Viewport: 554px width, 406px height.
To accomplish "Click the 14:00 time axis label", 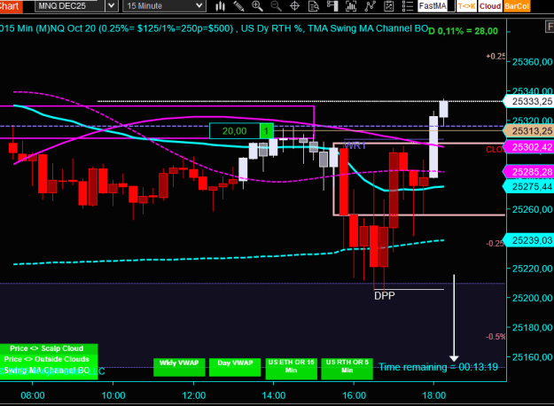I will coord(274,395).
